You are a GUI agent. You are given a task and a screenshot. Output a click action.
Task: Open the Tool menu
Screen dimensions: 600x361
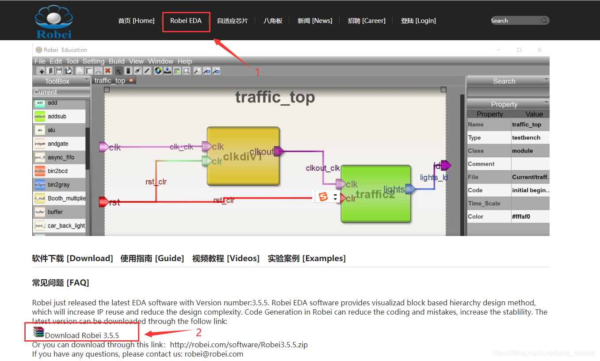click(x=72, y=61)
